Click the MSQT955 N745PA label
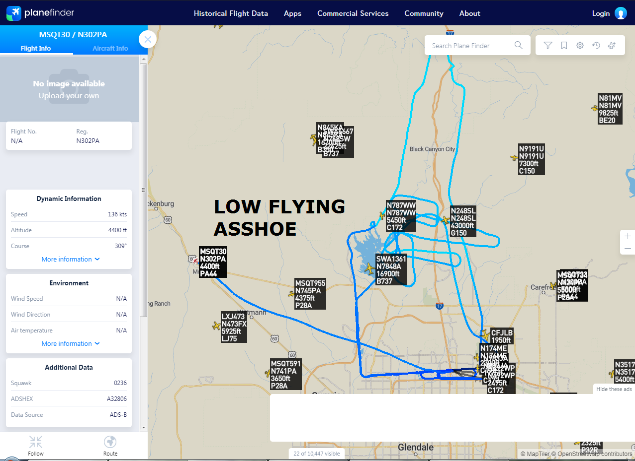The width and height of the screenshot is (635, 461). (310, 294)
